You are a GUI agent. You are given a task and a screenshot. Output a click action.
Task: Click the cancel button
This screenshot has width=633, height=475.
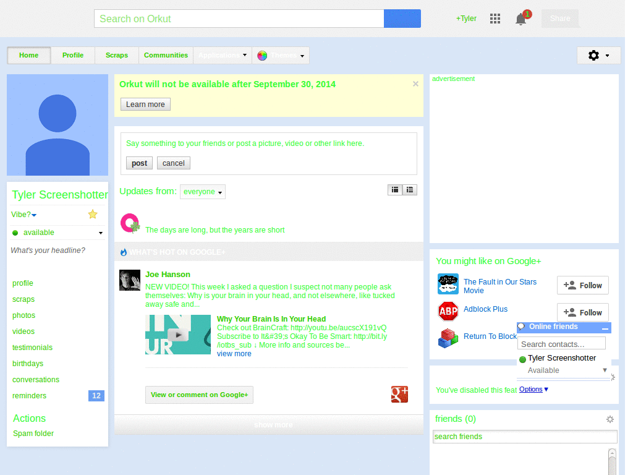[174, 163]
